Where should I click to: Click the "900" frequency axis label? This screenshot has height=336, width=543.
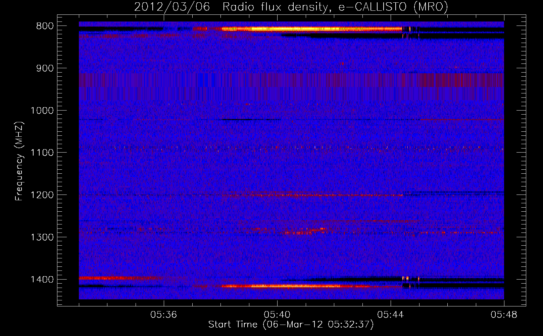tap(45, 68)
